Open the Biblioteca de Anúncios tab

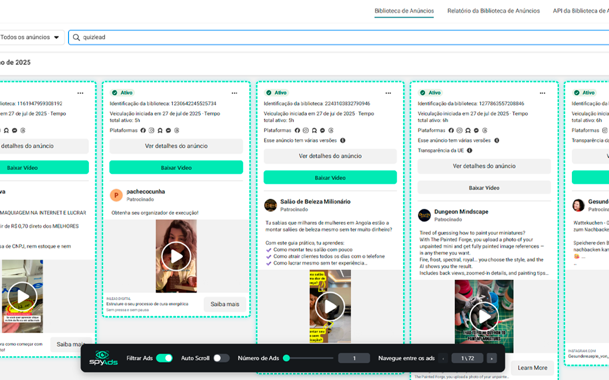(x=404, y=10)
